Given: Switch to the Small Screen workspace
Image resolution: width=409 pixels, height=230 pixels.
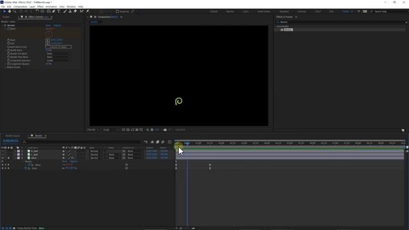Looking at the screenshot, I should coord(264,11).
